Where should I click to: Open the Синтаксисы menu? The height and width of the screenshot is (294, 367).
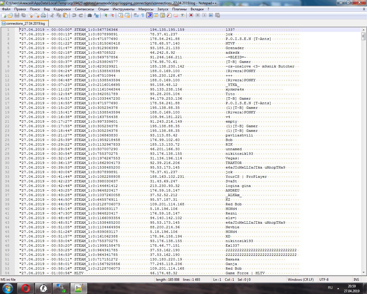click(85, 9)
